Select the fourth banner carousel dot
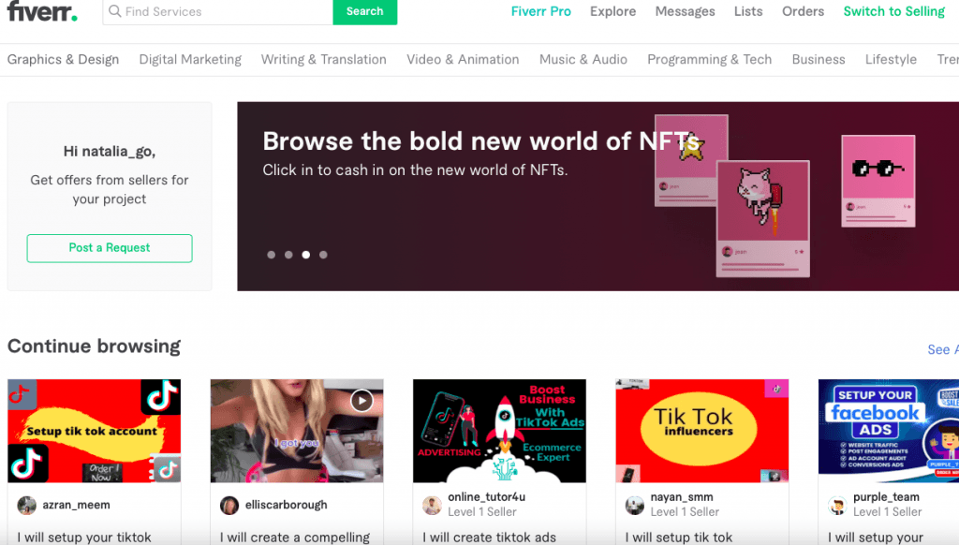The width and height of the screenshot is (959, 545). [x=323, y=255]
